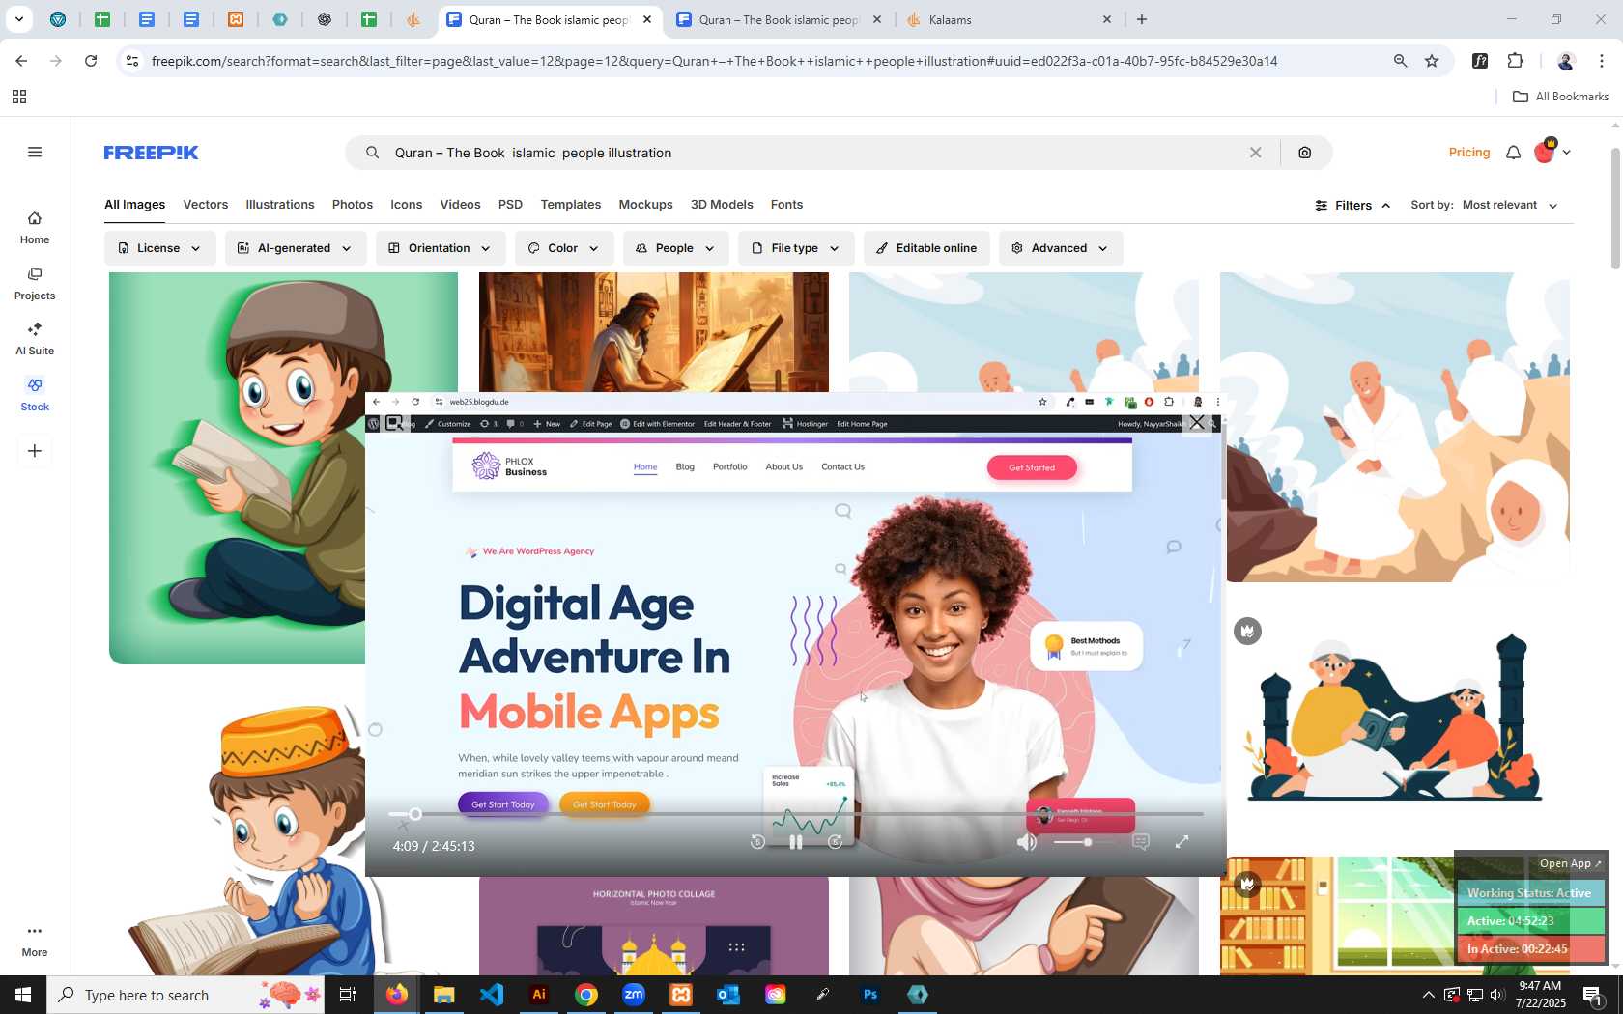The image size is (1623, 1014).
Task: Rewind the video a few seconds
Action: [x=757, y=842]
